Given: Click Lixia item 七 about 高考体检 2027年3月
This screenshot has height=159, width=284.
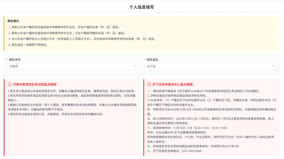Looking at the screenshot, I should (194, 146).
